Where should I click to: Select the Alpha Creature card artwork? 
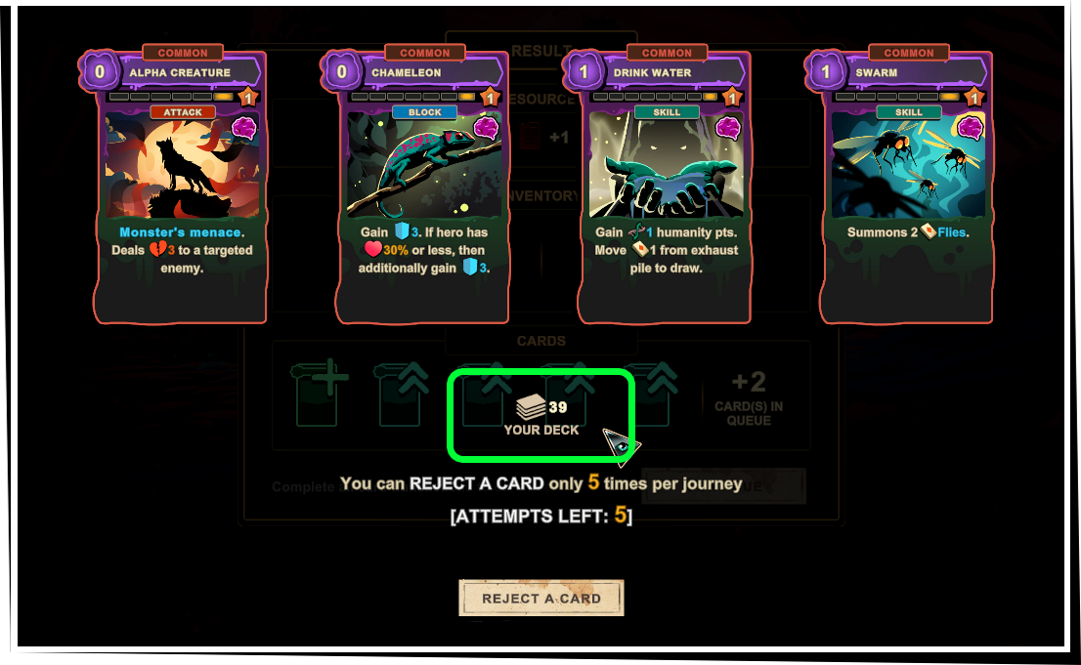coord(182,165)
